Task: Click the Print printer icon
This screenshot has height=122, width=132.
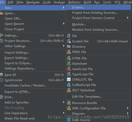Action: tap(2, 97)
